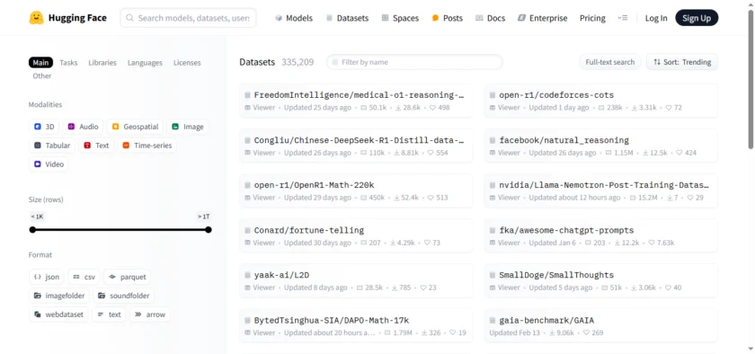Open FreedomIntelligence/medical-o1-reasoning dataset
The width and height of the screenshot is (755, 354).
point(356,101)
